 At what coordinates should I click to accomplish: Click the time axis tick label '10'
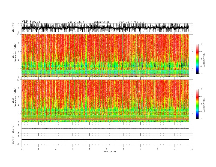coord(192,149)
